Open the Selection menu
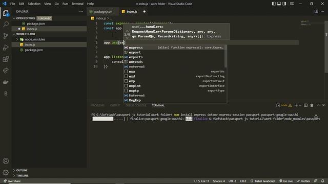The height and width of the screenshot is (184, 328). [x=34, y=4]
